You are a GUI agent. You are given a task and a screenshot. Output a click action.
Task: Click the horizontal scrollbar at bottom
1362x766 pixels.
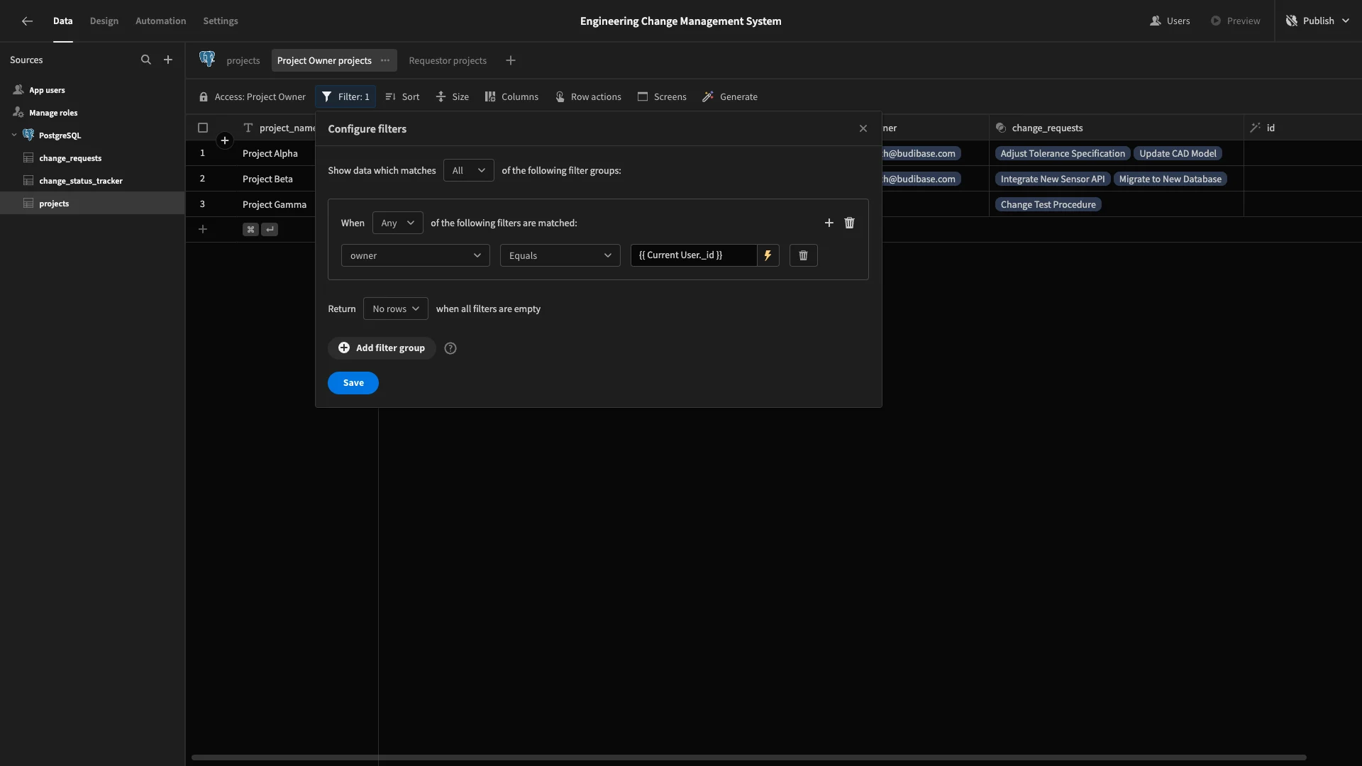748,757
